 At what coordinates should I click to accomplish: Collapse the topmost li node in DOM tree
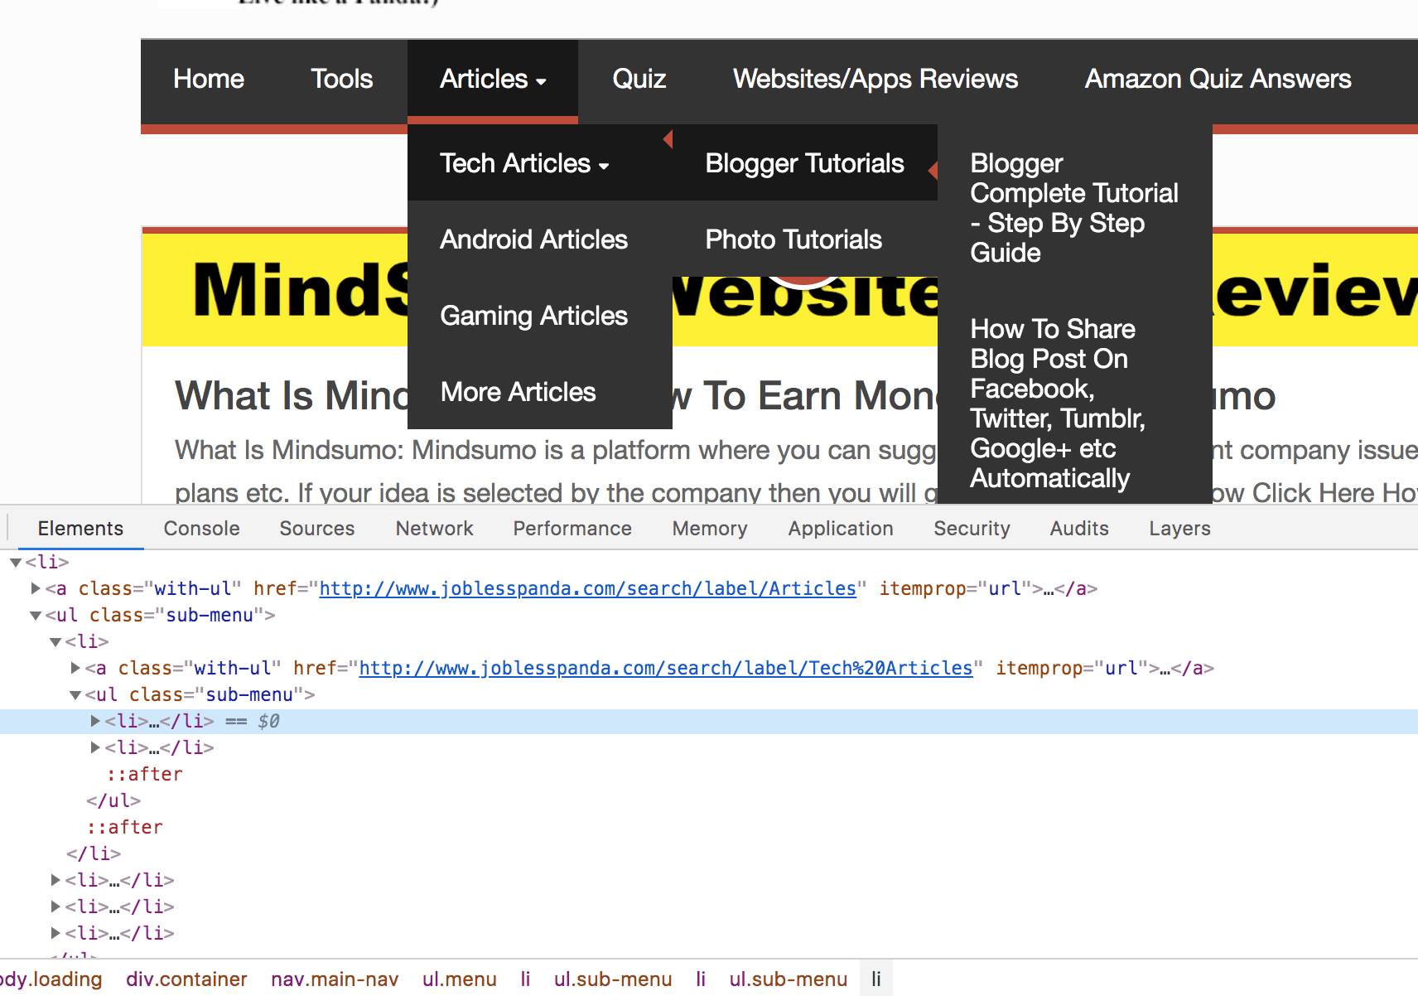[16, 562]
